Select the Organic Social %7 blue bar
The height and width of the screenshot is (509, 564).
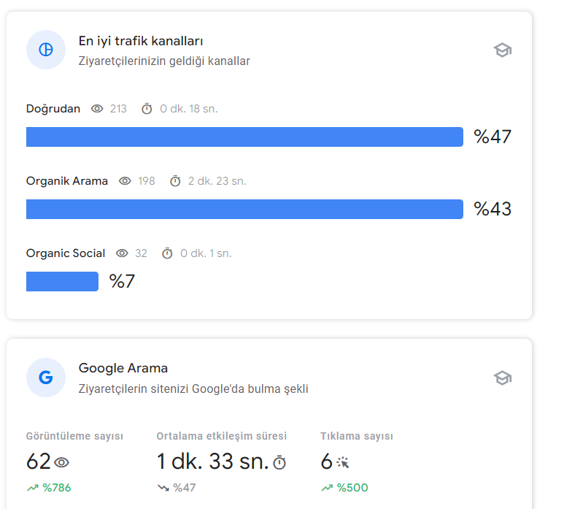click(x=62, y=281)
